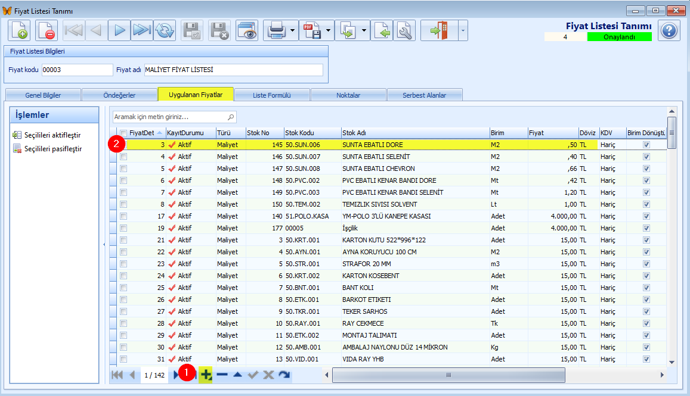
Task: Open the printer button dropdown arrow
Action: pos(293,30)
